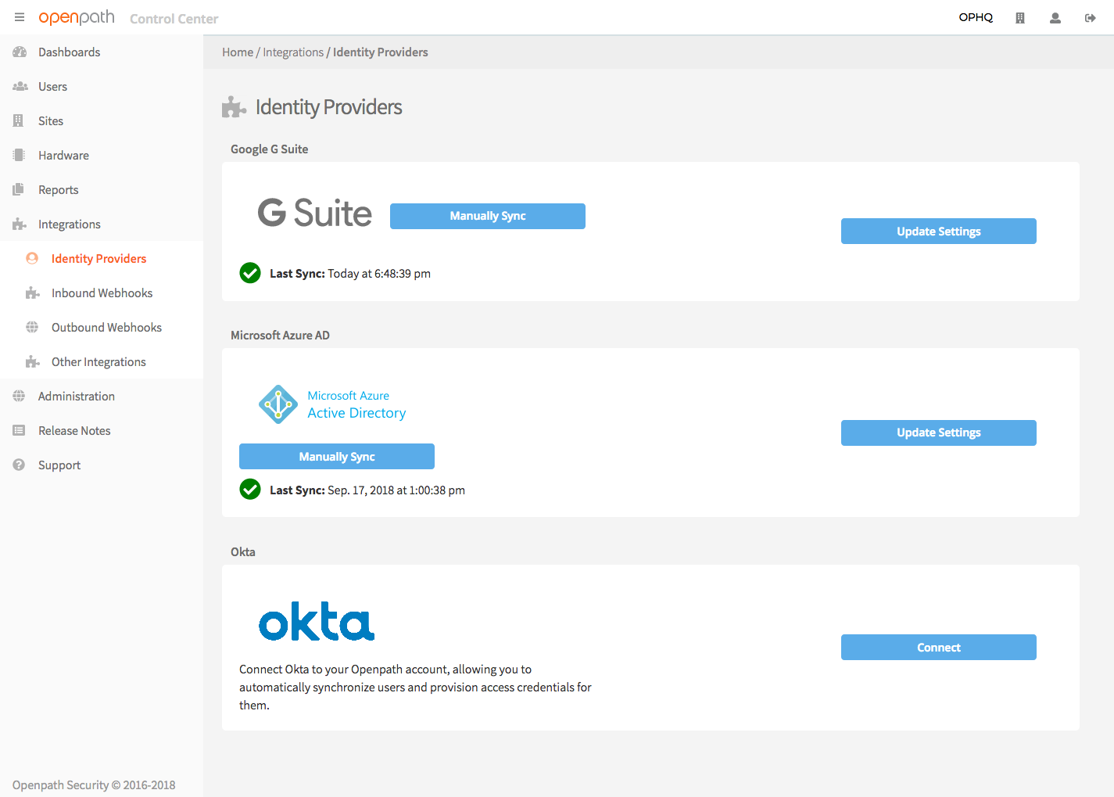Click Last Sync Today at 6:48:39 pm
Screen dimensions: 1114x797
click(350, 274)
